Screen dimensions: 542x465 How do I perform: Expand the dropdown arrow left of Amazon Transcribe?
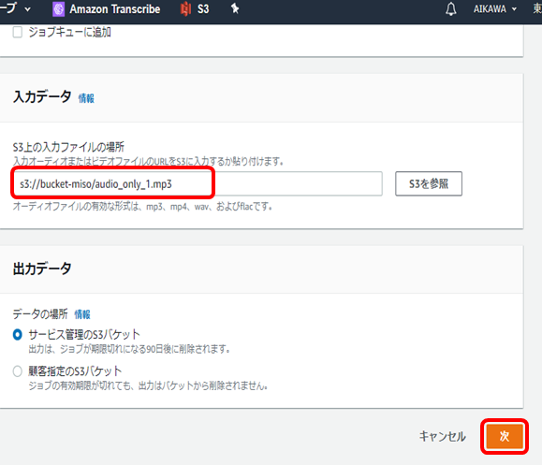click(x=28, y=9)
